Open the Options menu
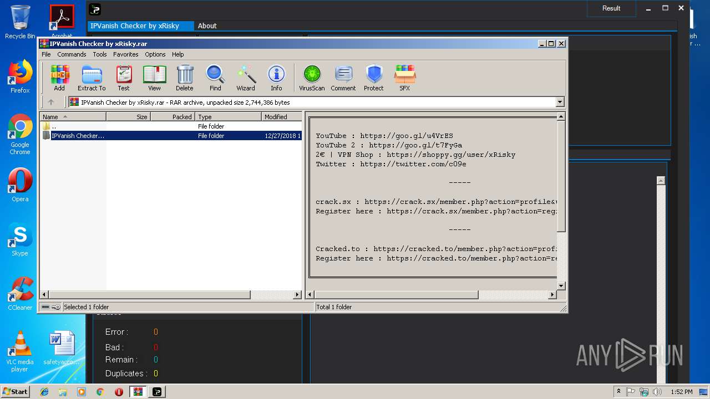The height and width of the screenshot is (399, 710). 155,54
